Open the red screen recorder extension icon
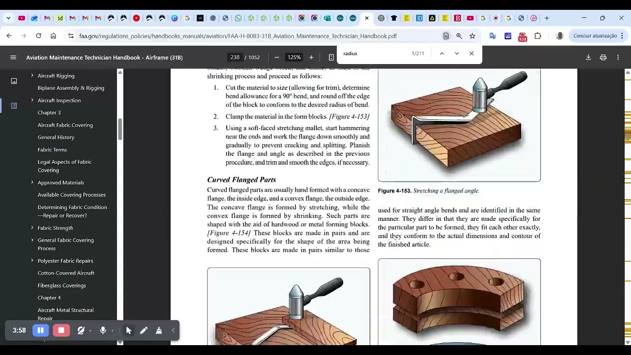The width and height of the screenshot is (631, 355). [x=523, y=36]
